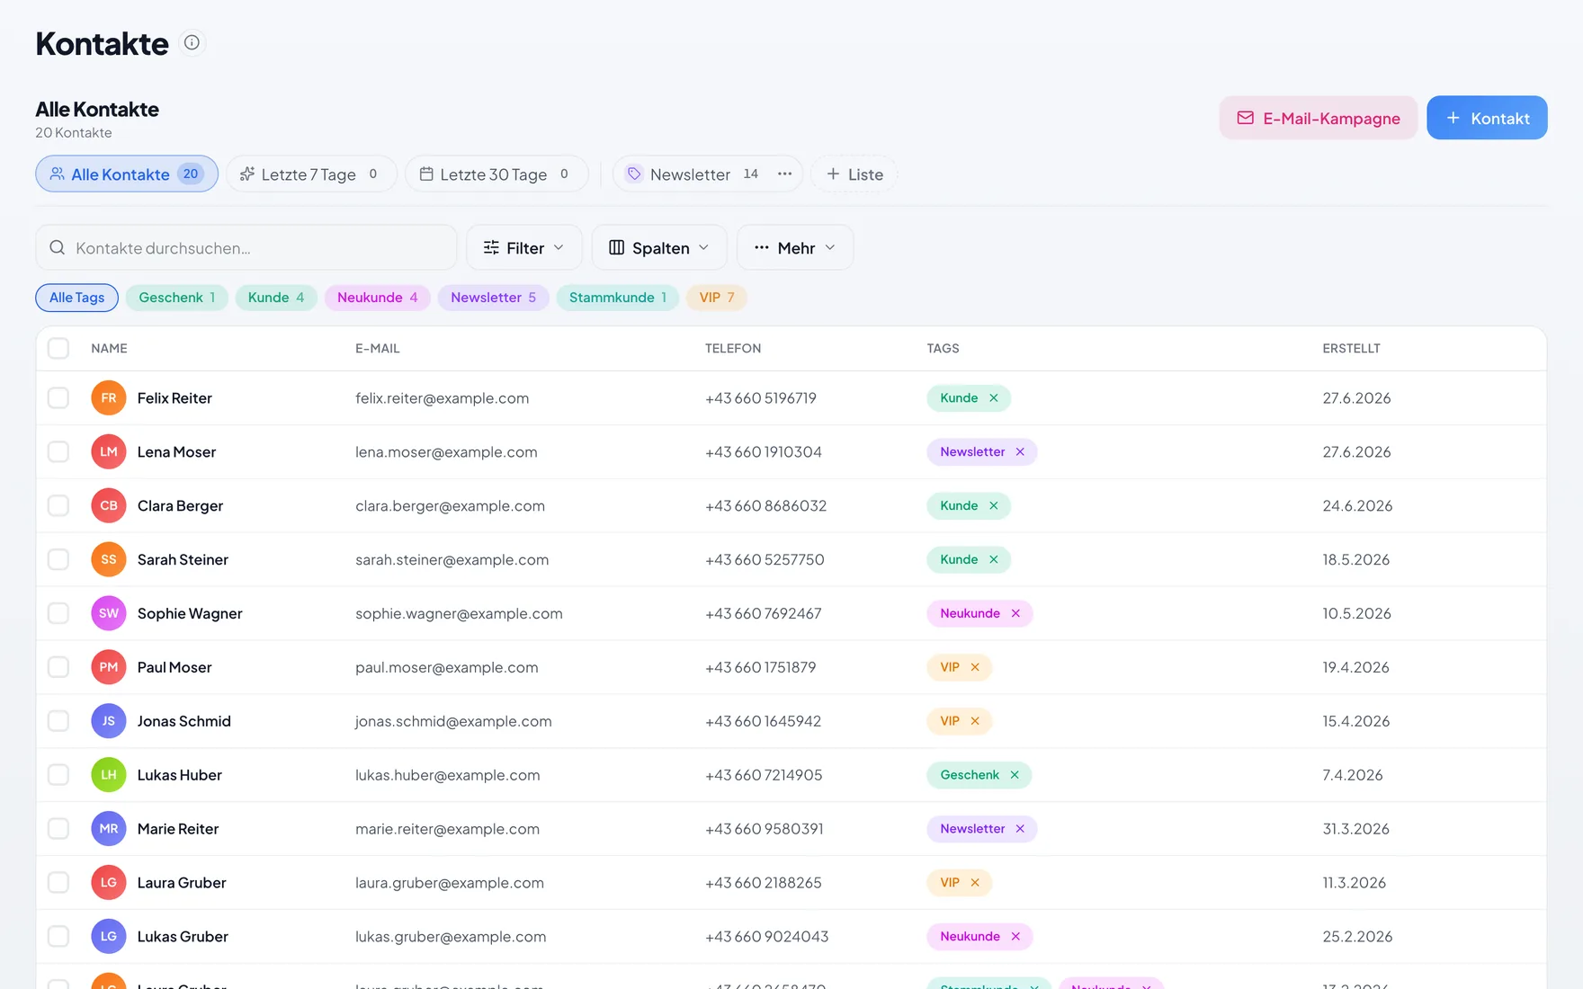Open the Filter dropdown

click(x=524, y=247)
